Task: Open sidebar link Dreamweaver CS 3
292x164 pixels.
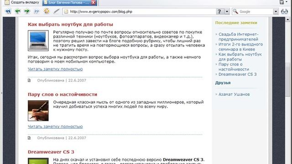Action: tap(237, 74)
